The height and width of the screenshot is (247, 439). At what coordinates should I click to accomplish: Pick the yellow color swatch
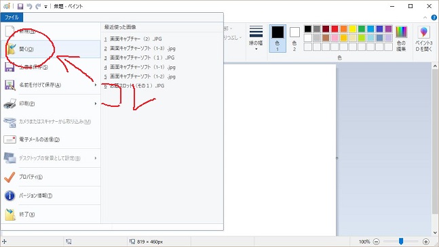352,28
